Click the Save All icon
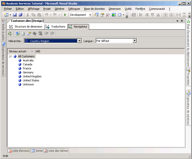The image size is (192, 159). [21, 15]
